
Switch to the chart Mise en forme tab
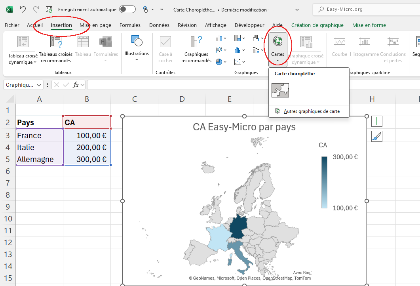coord(369,25)
